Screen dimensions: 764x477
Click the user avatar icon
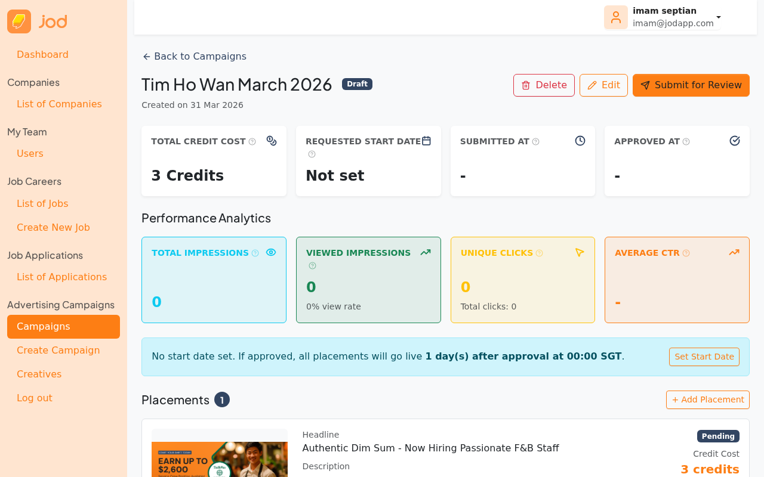click(x=615, y=17)
